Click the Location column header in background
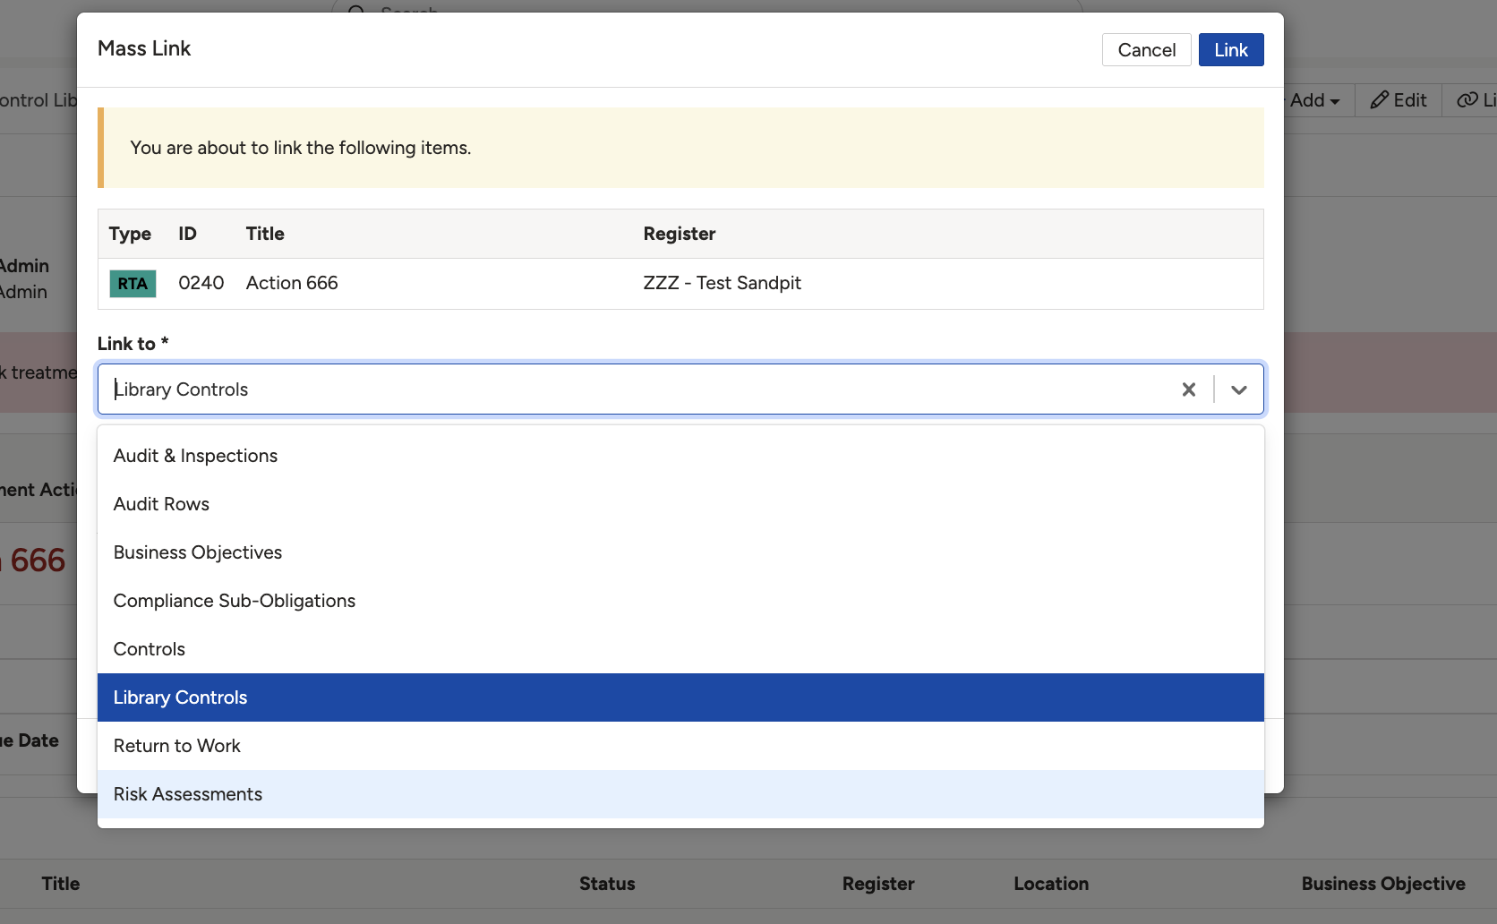 tap(1051, 884)
